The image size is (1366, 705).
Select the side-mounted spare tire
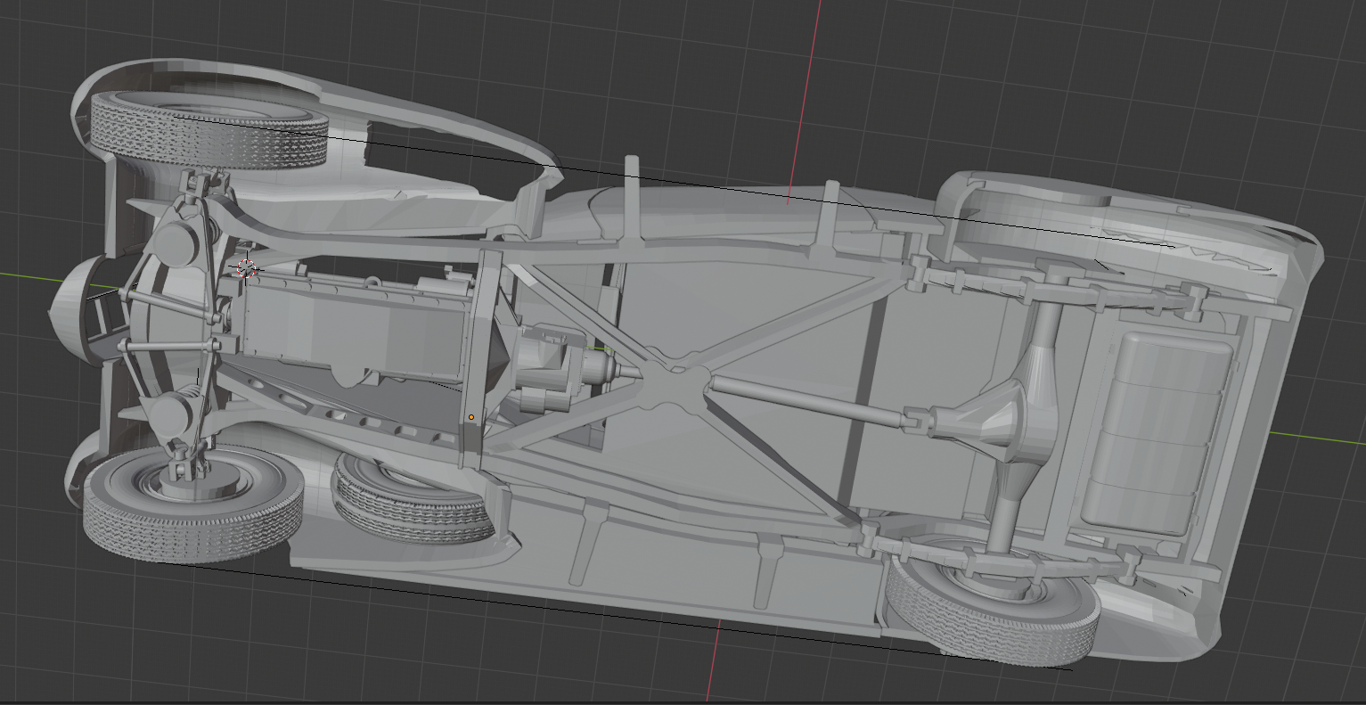(412, 499)
